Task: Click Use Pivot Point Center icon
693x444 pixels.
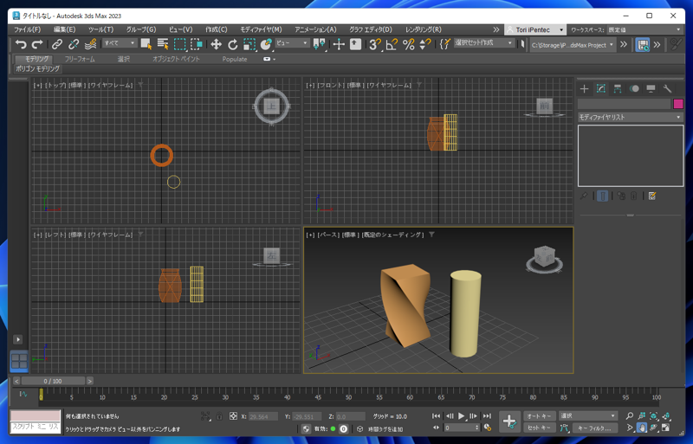Action: click(319, 44)
